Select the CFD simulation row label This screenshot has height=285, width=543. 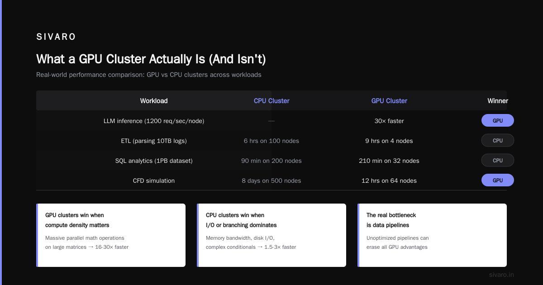(154, 180)
